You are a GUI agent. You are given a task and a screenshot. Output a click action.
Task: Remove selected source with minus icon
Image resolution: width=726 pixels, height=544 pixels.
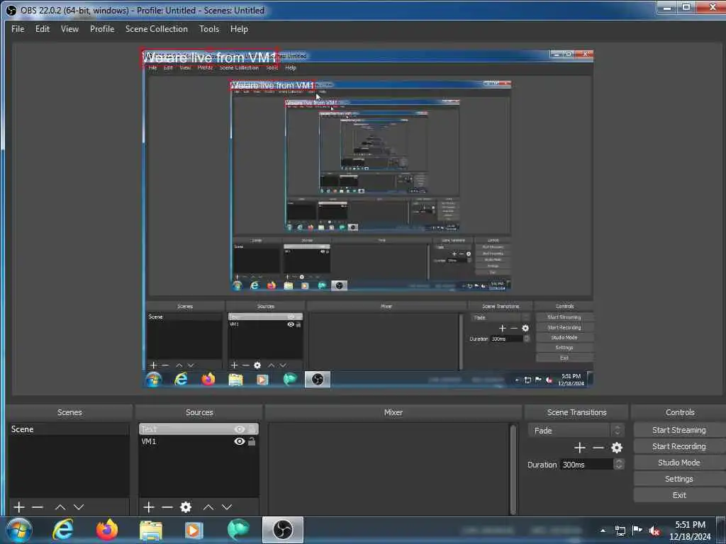coord(167,507)
